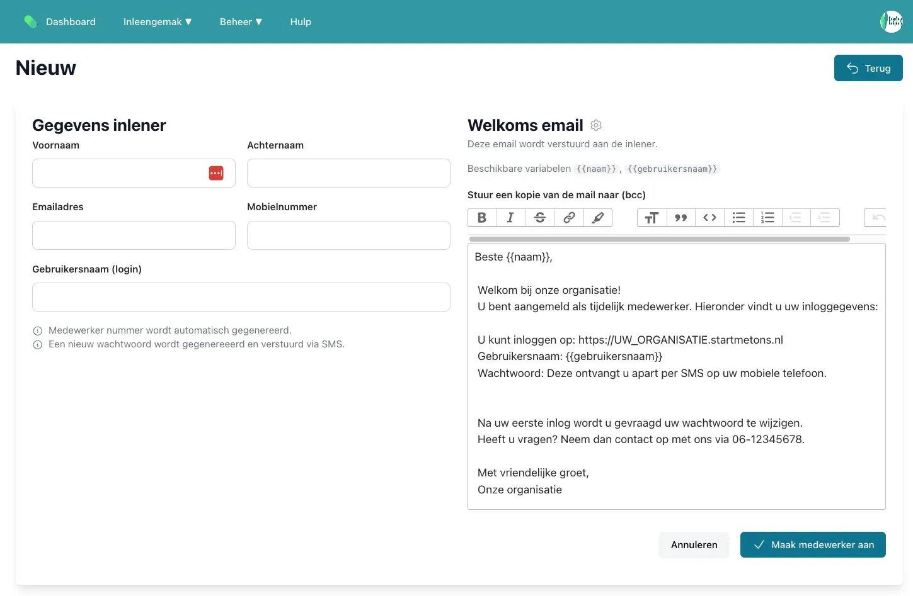The height and width of the screenshot is (596, 913).
Task: Increase indent level in the editor
Action: [825, 218]
